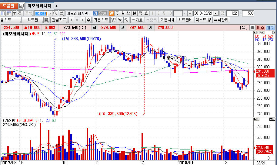Screen dimensions: 277x165
Task: Click the 수식관리 button
Action: coord(222,20)
